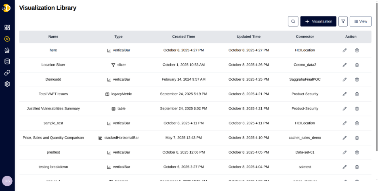The height and width of the screenshot is (191, 378).
Task: Sort by Updated Time column header
Action: coord(248,37)
